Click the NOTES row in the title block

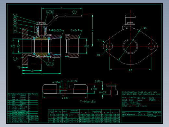click(142, 106)
